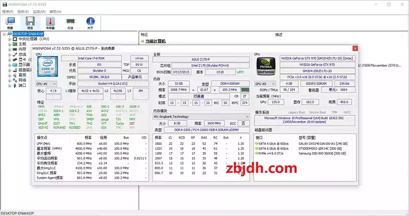The height and width of the screenshot is (216, 409).
Task: Open the 帮助(H) menu
Action: [x=55, y=12]
